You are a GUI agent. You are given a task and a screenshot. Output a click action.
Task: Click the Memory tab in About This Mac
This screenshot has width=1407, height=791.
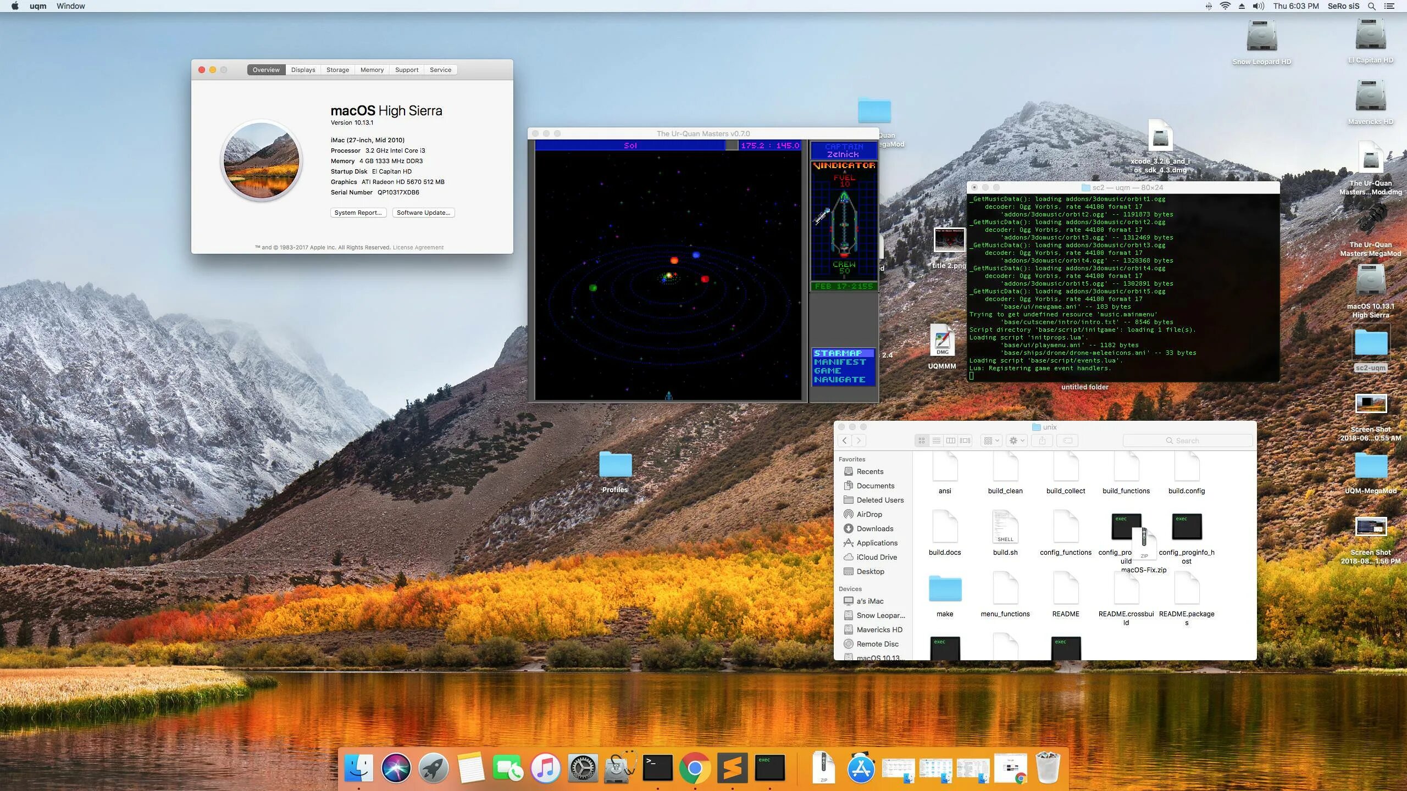point(371,70)
